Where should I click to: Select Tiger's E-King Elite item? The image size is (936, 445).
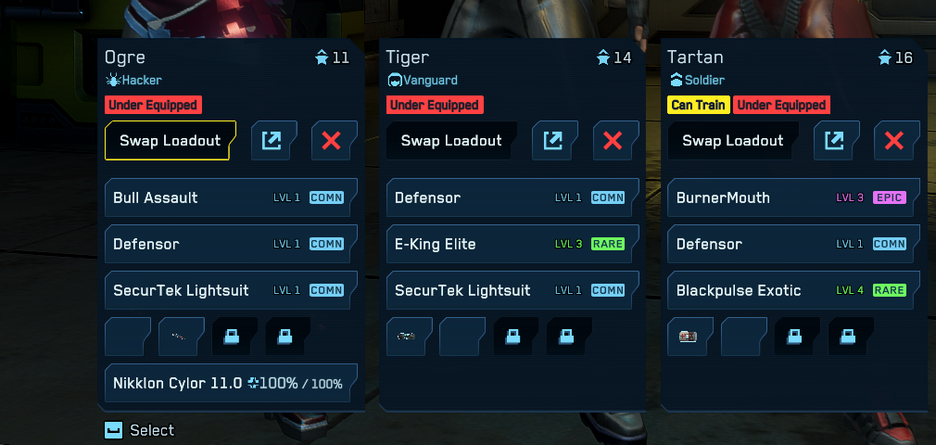point(512,244)
